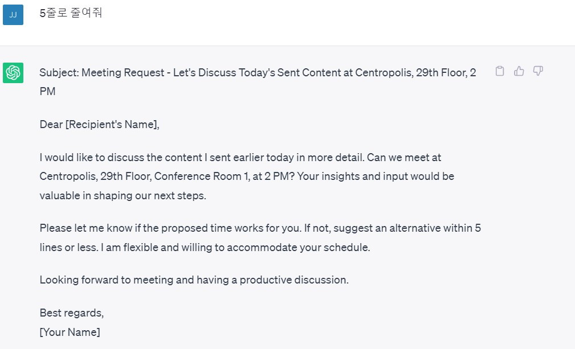575x349 pixels.
Task: Click the thumbs down icon
Action: click(x=537, y=71)
